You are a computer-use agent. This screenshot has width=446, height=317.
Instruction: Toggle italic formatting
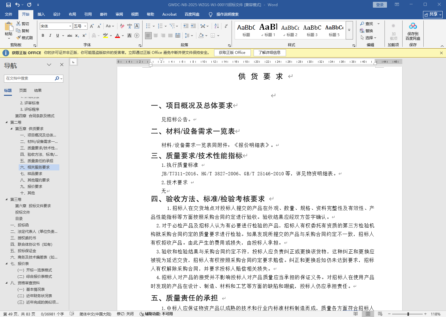[x=50, y=35]
